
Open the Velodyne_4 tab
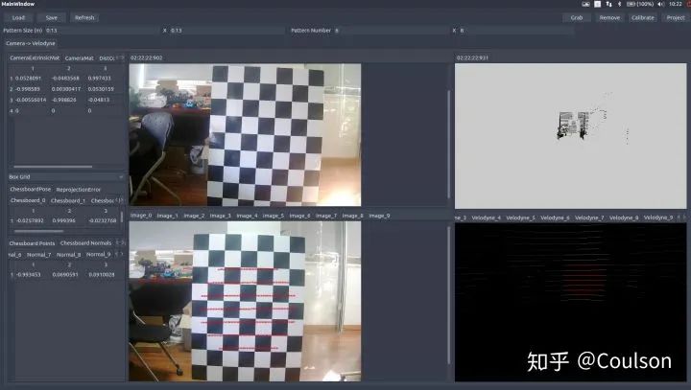486,218
